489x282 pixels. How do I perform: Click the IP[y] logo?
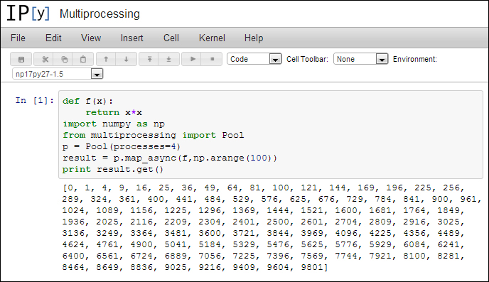point(28,13)
